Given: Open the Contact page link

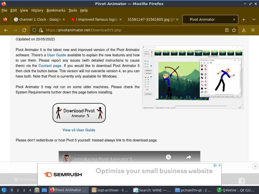Looking at the screenshot, I should point(50,66).
